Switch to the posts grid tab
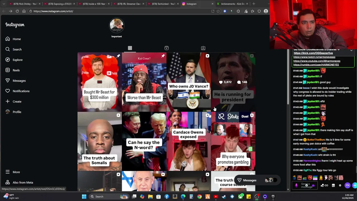 tap(130, 48)
